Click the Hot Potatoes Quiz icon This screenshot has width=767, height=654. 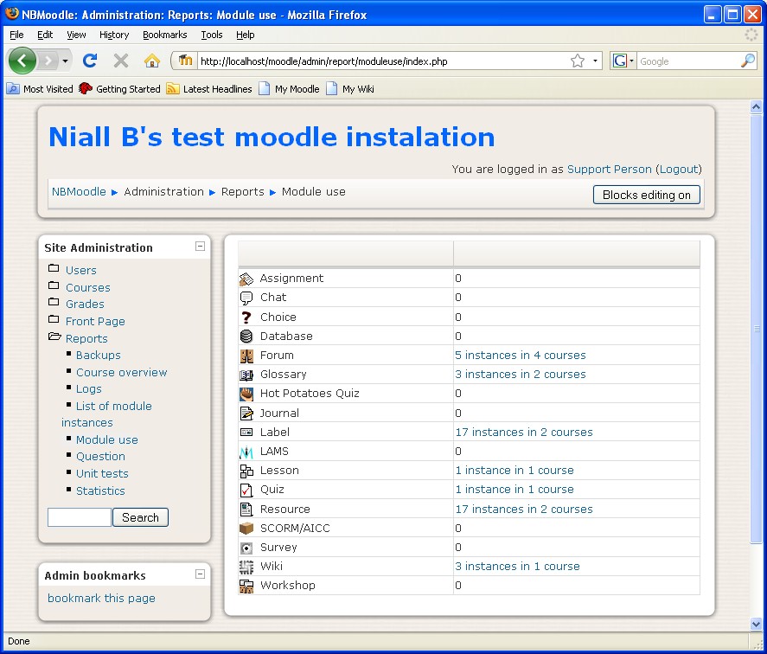tap(246, 394)
